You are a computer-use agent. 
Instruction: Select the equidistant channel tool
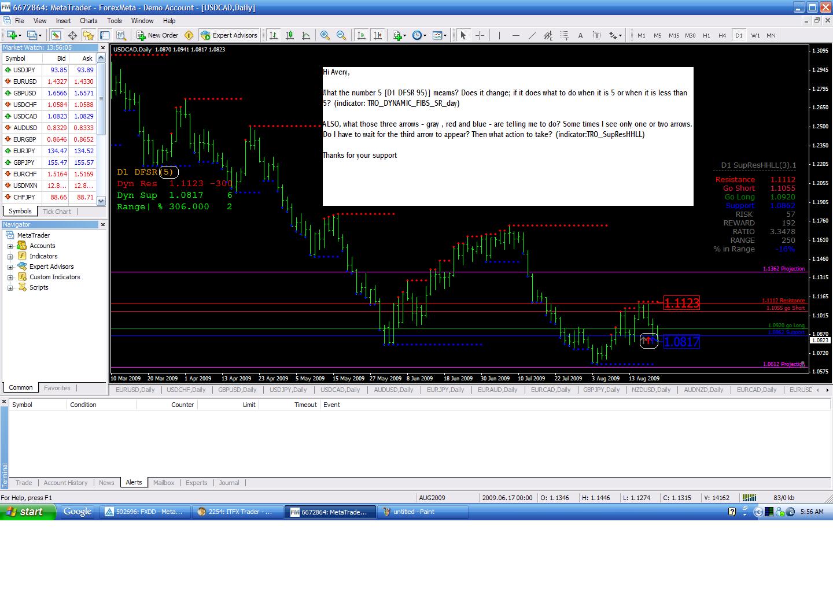(x=548, y=35)
